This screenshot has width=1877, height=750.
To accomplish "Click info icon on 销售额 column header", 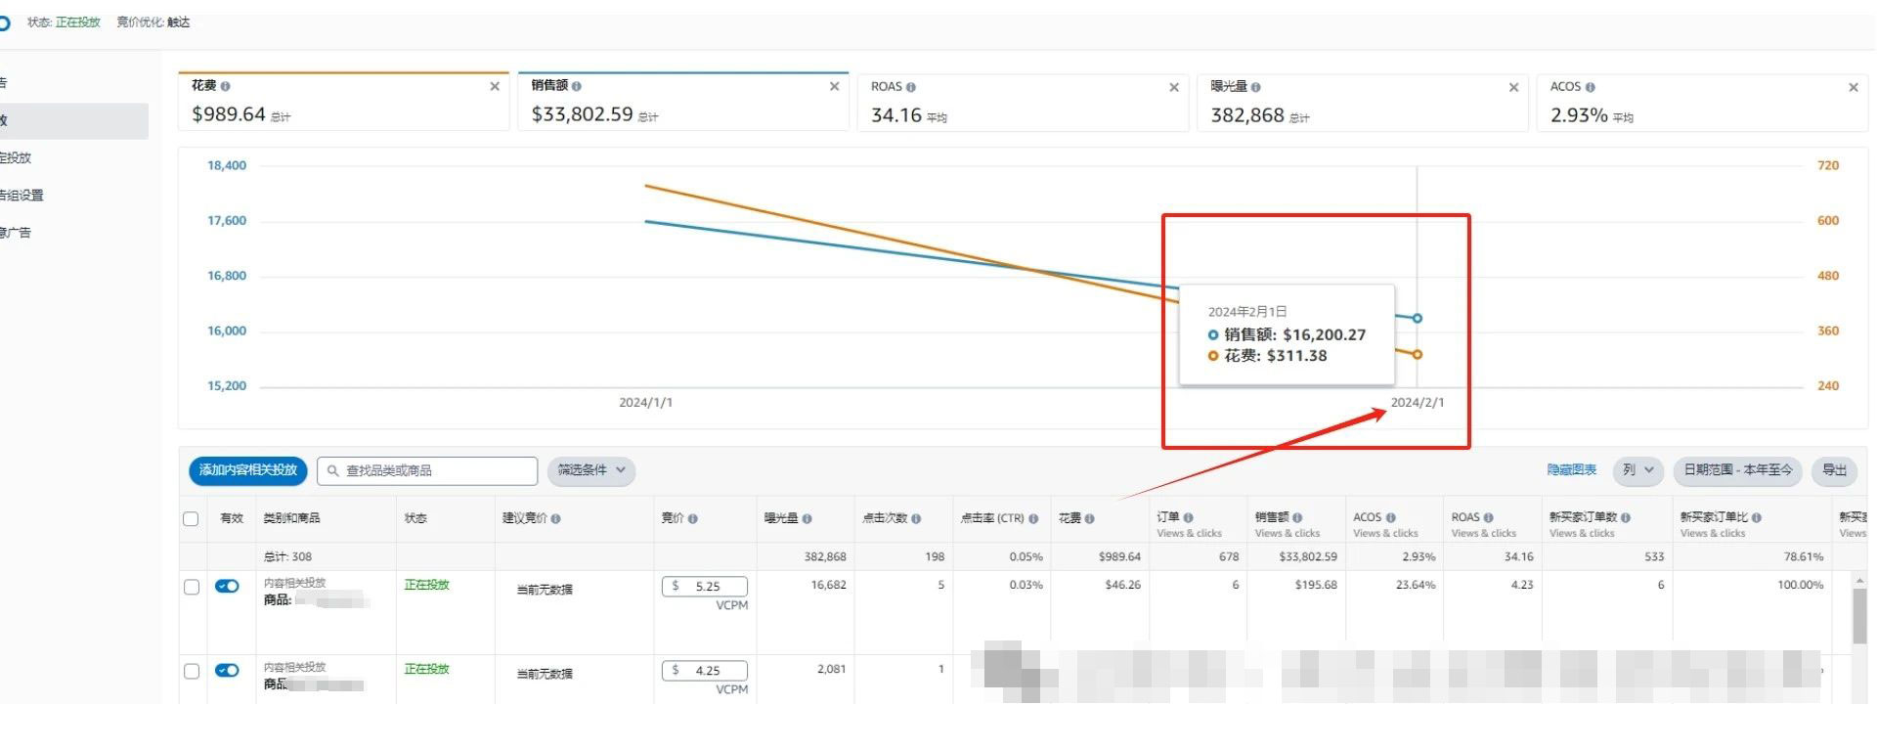I will click(x=1297, y=517).
